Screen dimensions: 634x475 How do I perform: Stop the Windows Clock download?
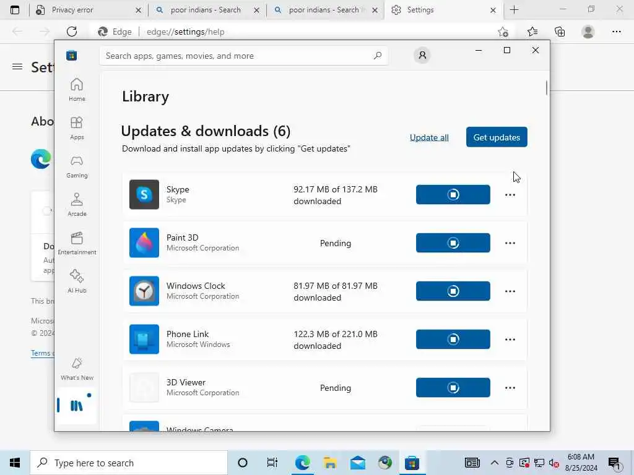point(453,291)
